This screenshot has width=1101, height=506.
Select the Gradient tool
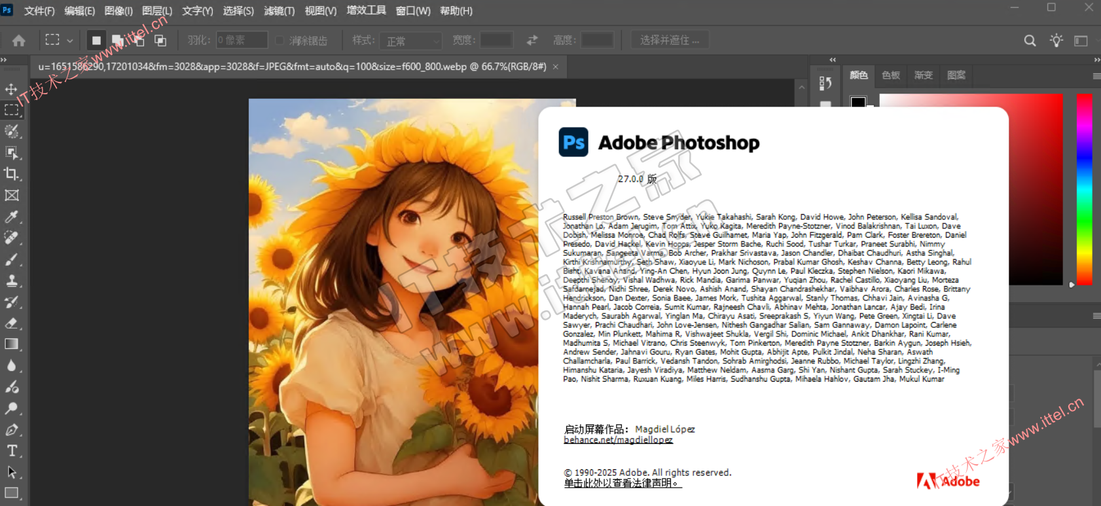point(11,344)
